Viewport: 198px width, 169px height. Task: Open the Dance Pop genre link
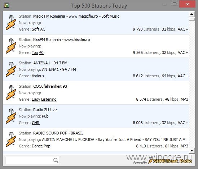tap(41, 146)
